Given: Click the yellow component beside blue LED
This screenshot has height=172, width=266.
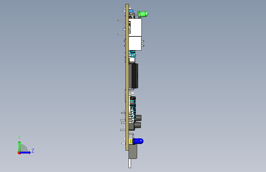Looking at the screenshot, I should pyautogui.click(x=131, y=141).
